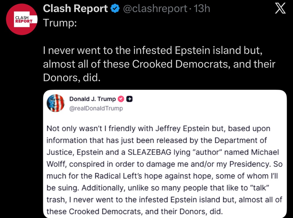Click the word "Department" in the quoted post
The image size is (293, 218).
click(x=238, y=141)
